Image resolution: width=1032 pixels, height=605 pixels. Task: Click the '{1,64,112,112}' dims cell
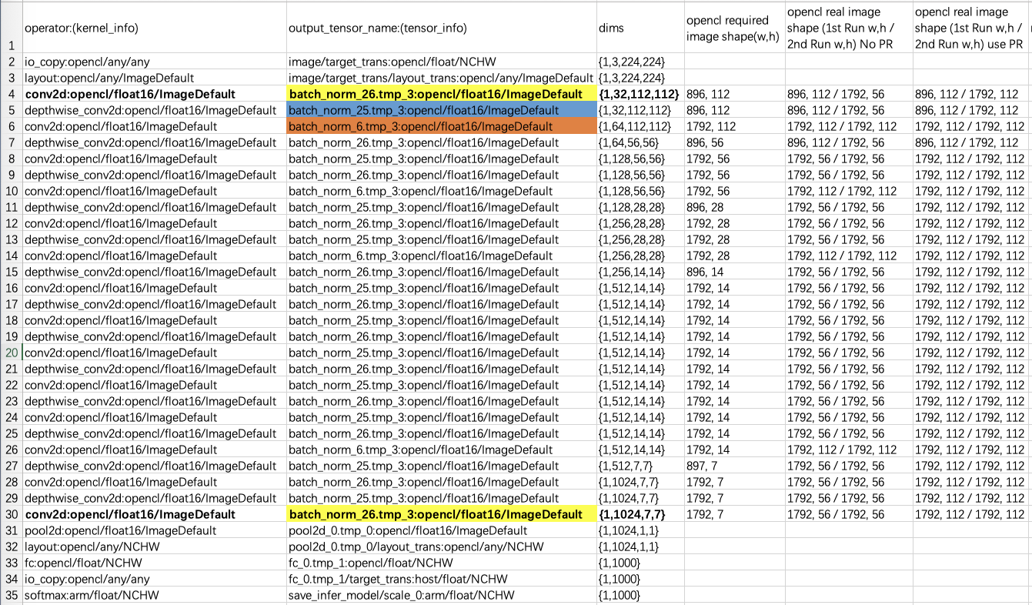tap(640, 126)
